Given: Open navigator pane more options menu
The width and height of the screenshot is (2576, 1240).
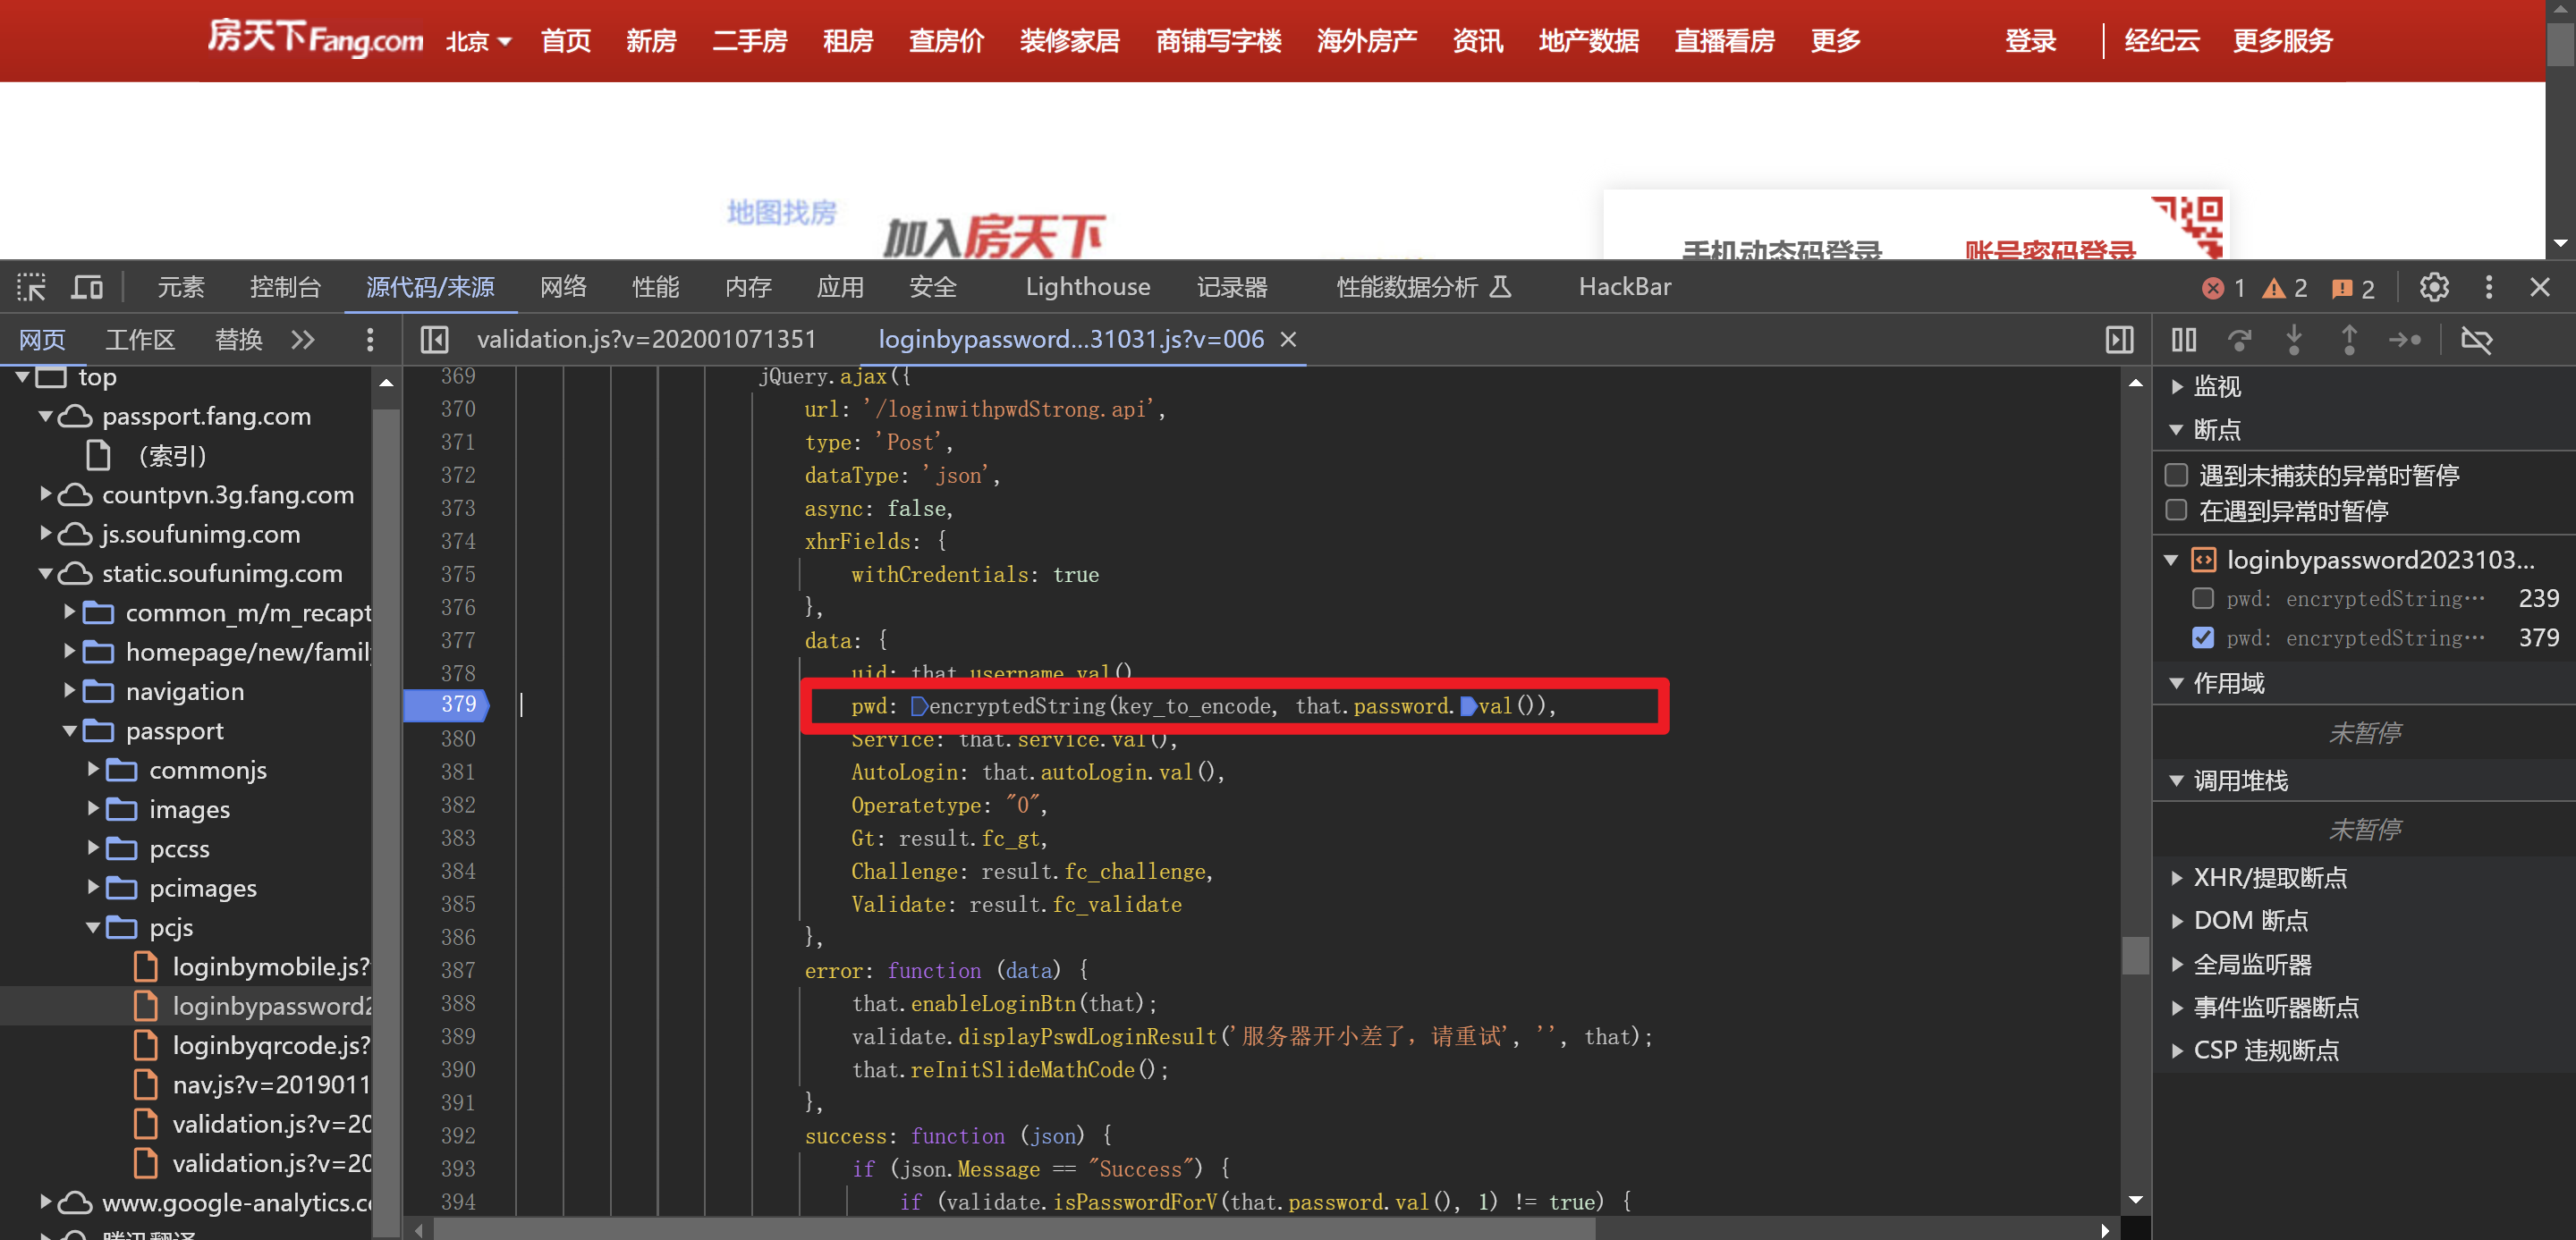Looking at the screenshot, I should coord(370,340).
